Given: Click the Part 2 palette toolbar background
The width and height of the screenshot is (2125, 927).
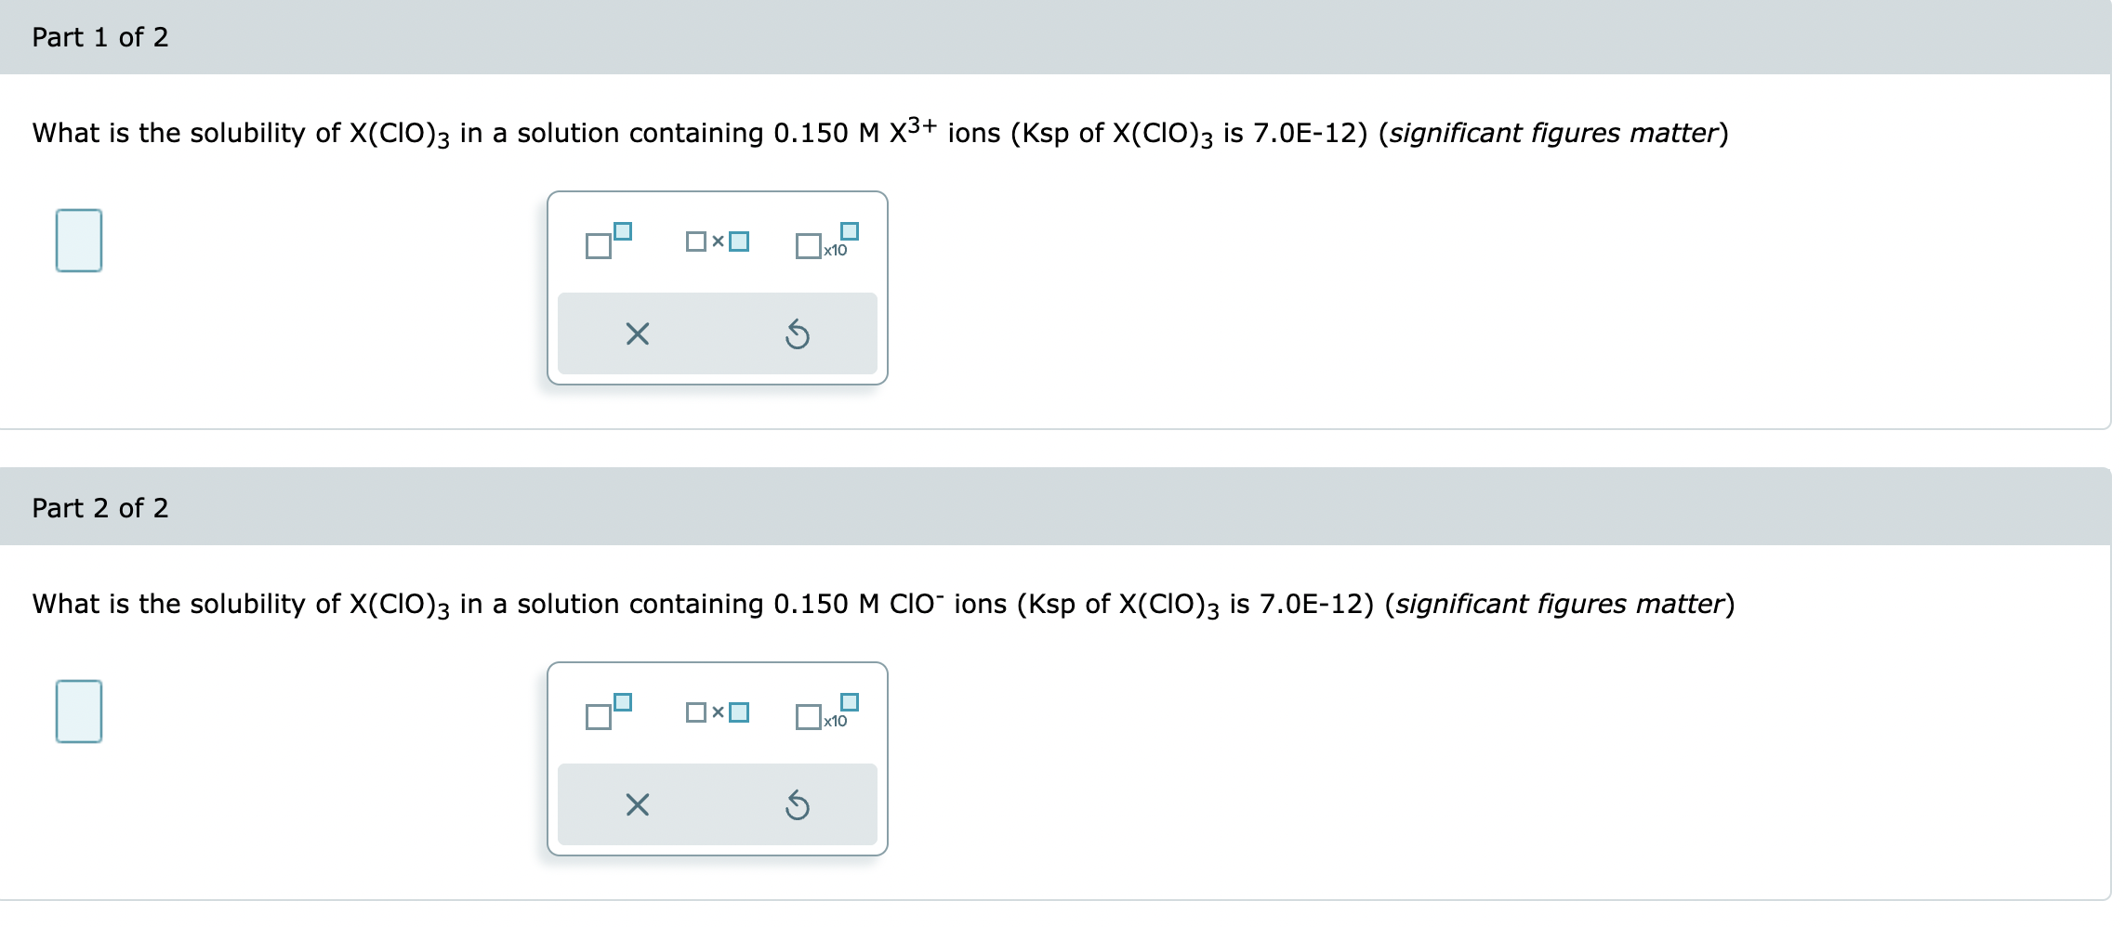Looking at the screenshot, I should 717,803.
